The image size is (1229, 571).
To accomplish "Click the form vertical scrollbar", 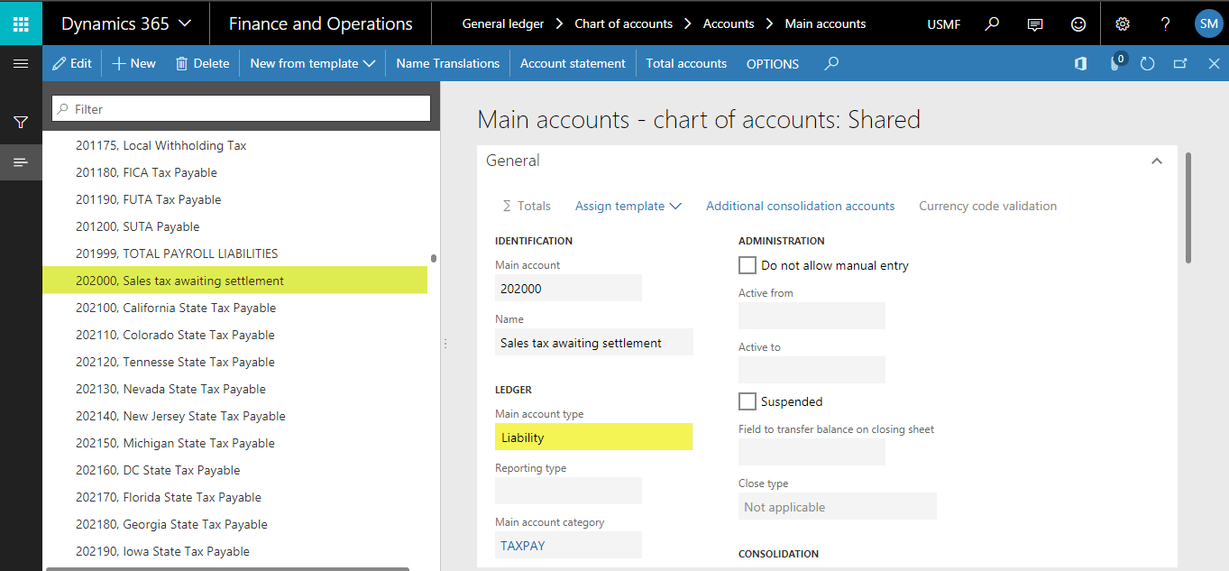I will 1188,208.
